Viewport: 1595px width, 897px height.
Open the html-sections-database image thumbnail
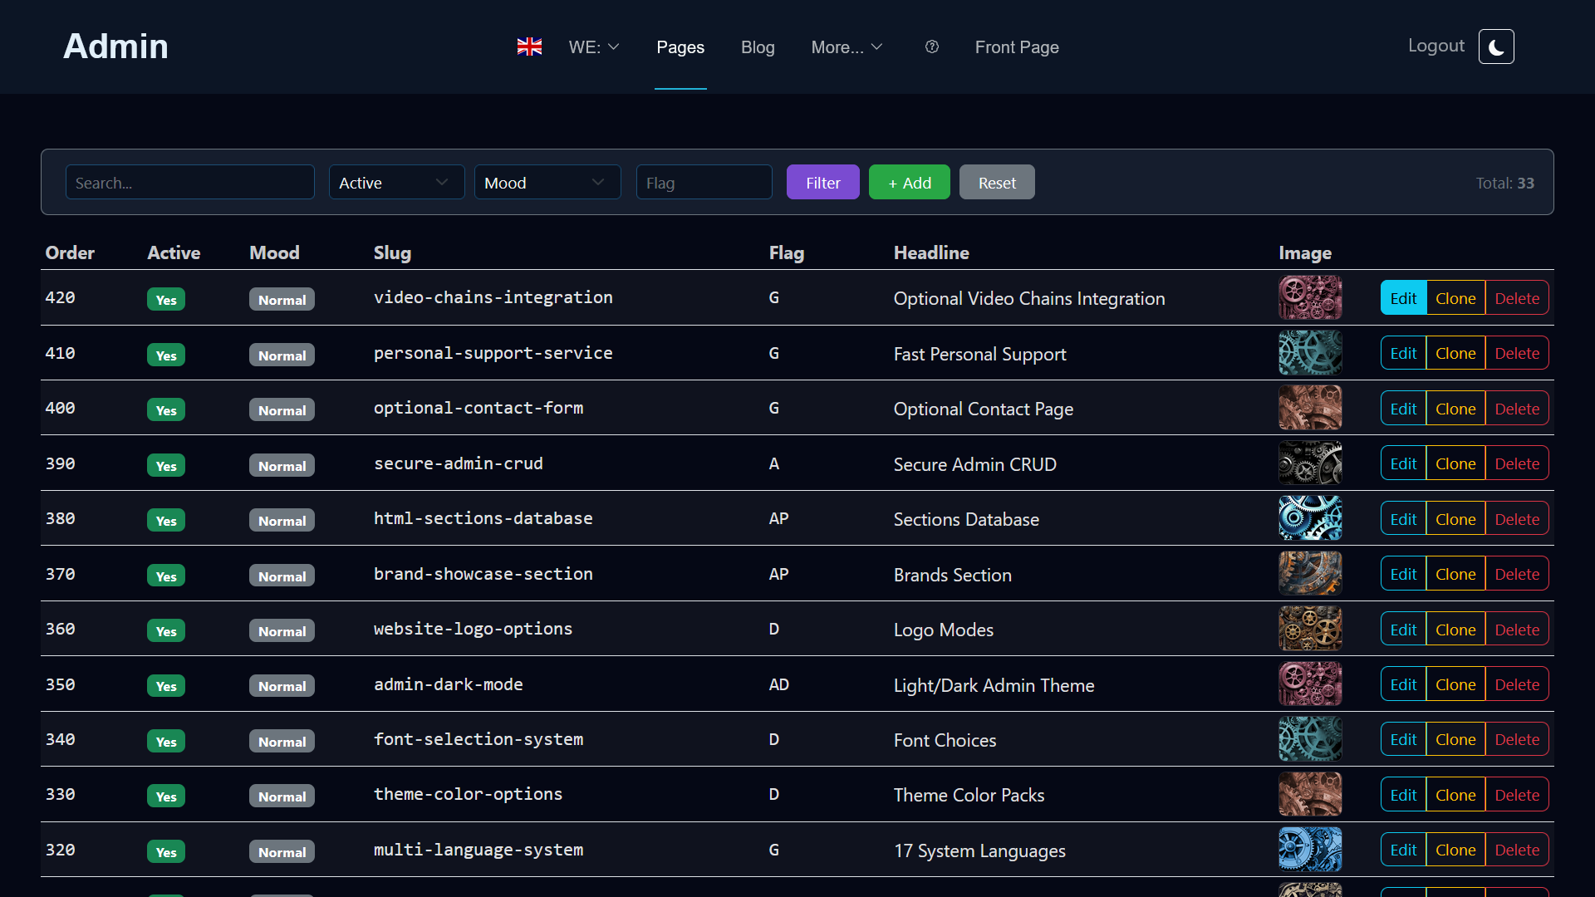coord(1310,518)
